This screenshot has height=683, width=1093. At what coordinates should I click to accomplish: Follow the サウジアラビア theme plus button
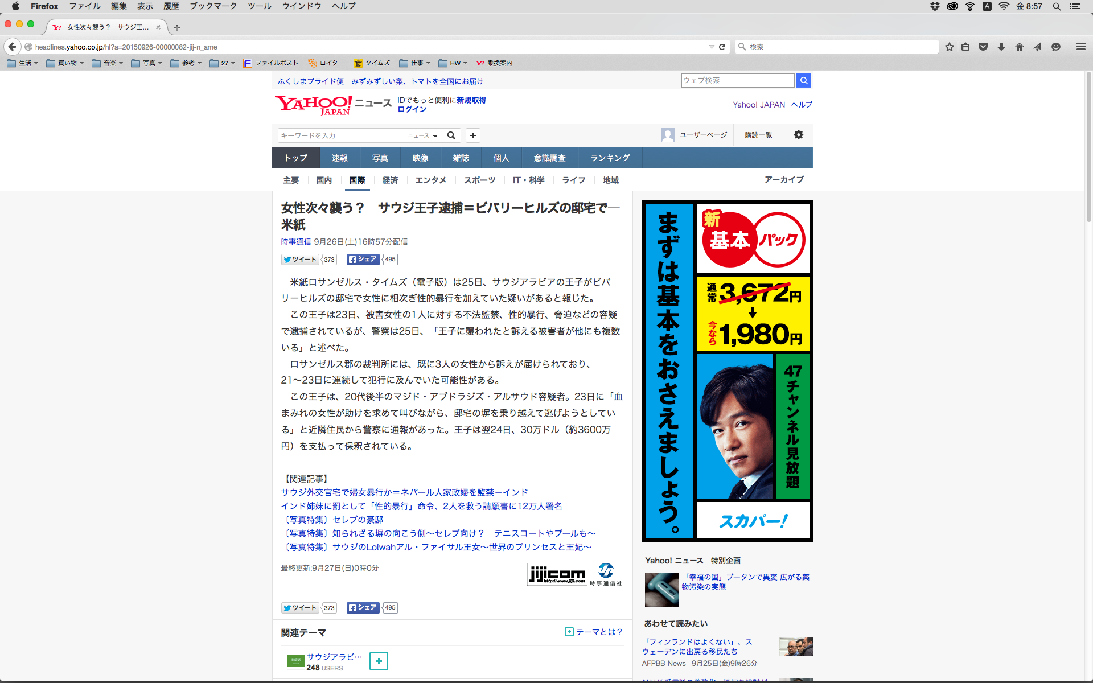[379, 661]
